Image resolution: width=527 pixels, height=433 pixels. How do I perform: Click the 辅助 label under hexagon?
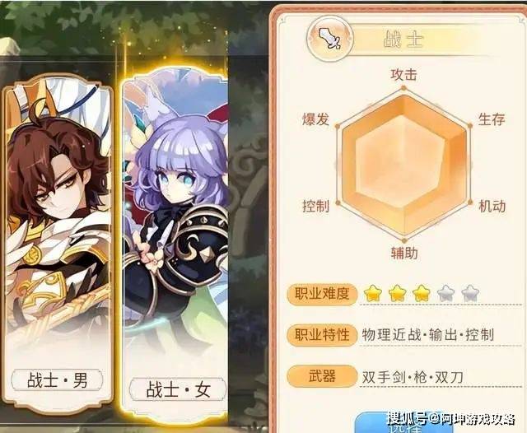click(404, 253)
